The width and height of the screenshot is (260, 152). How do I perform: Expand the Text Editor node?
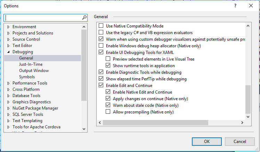tap(9, 46)
